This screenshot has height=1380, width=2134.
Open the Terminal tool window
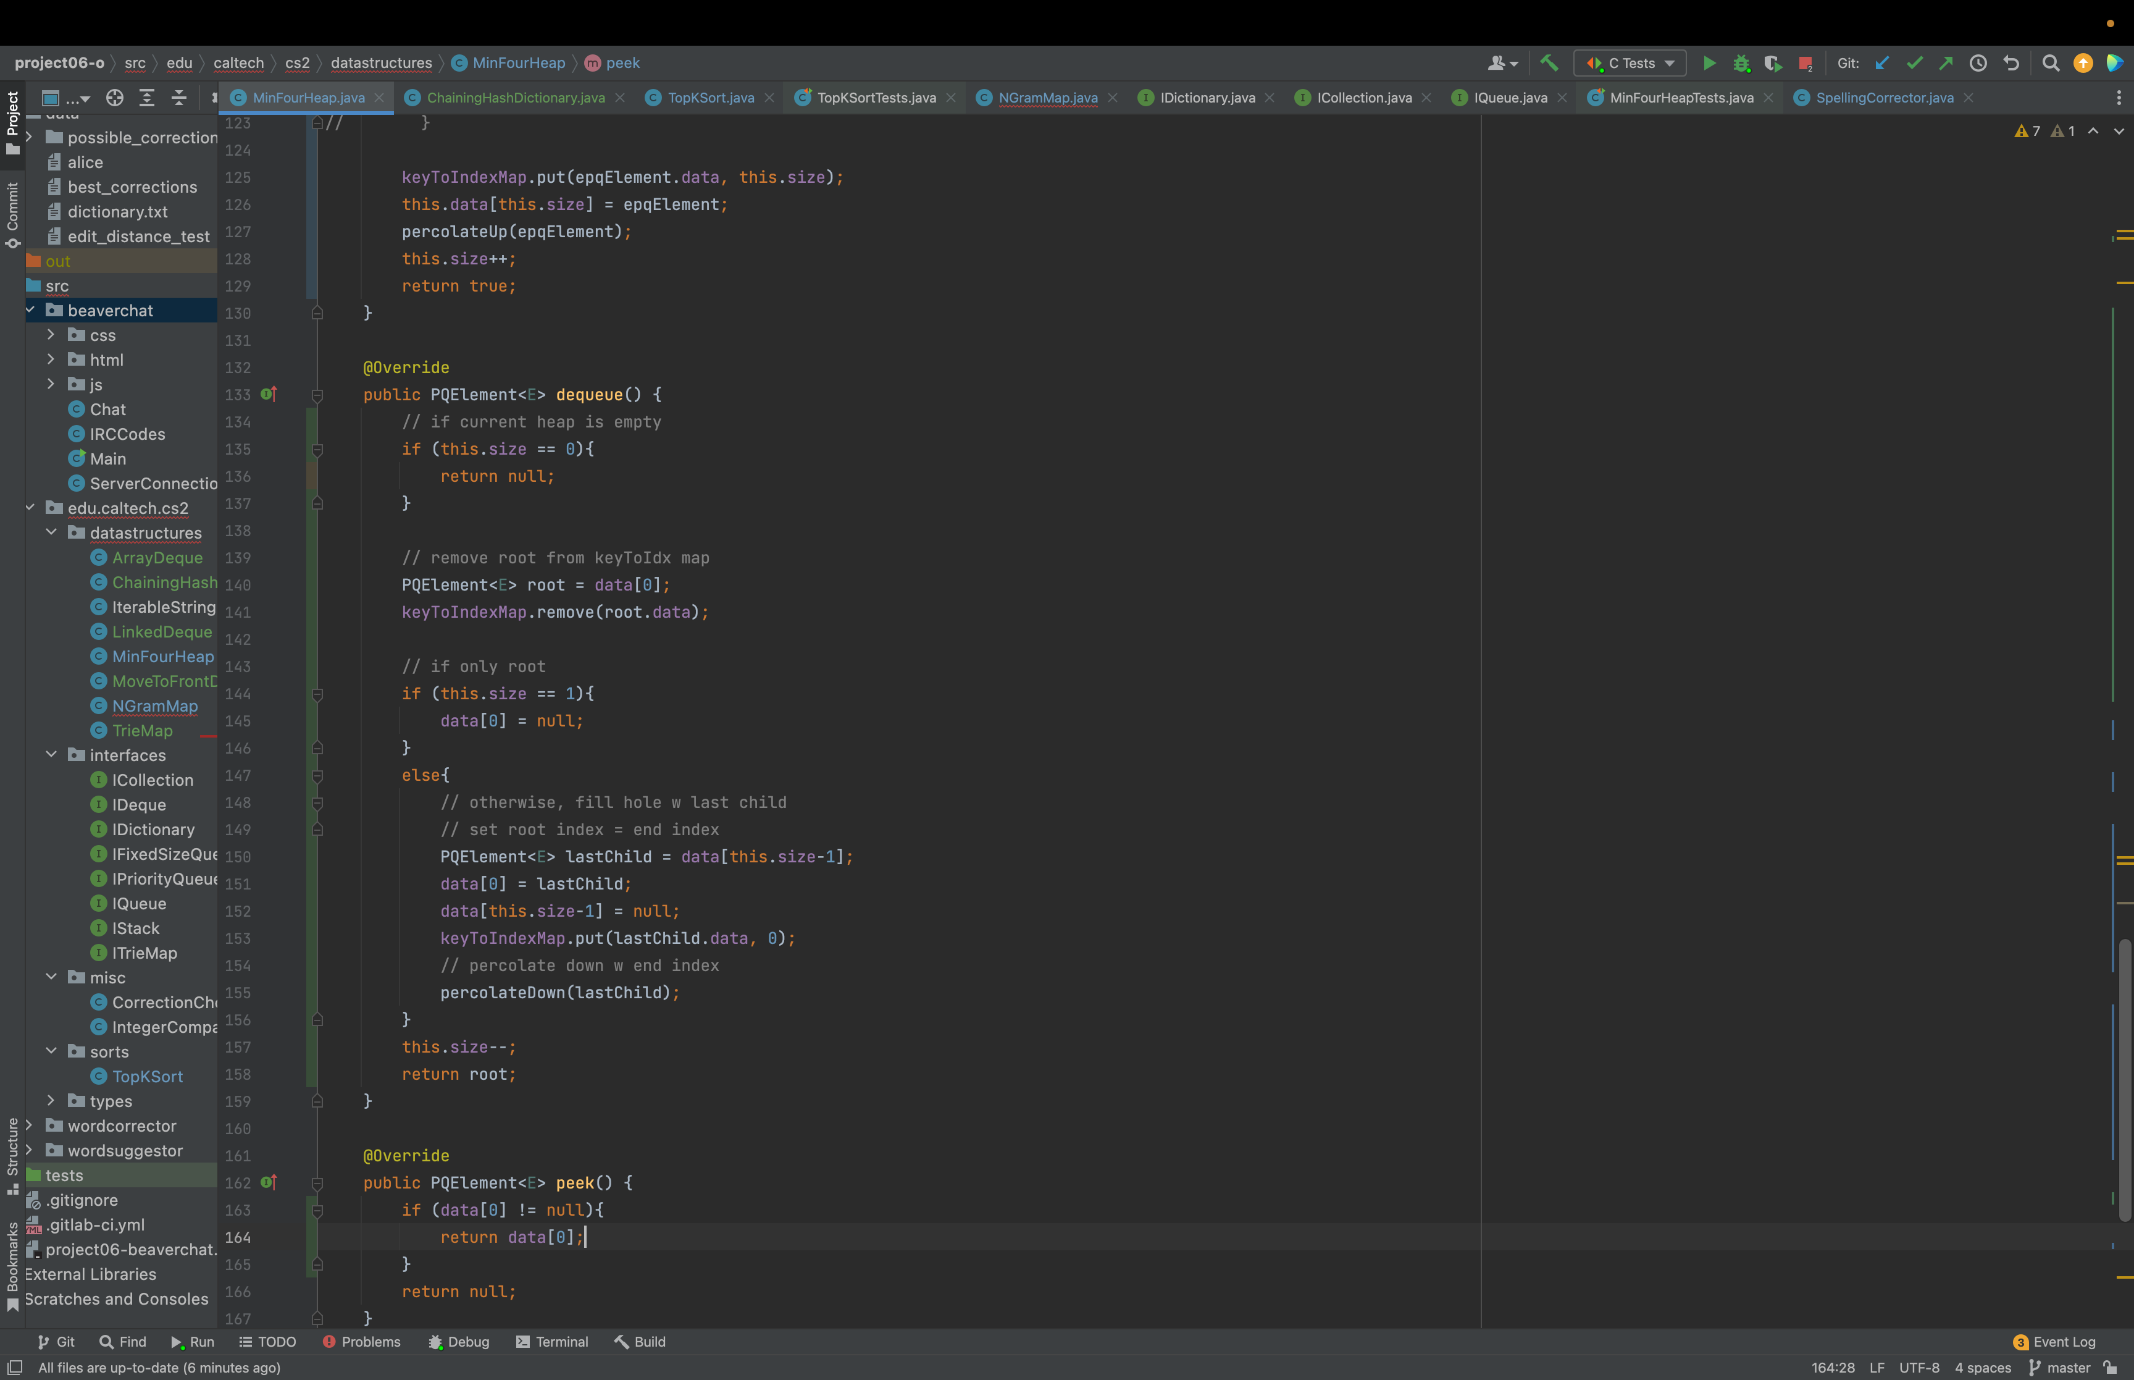coord(551,1342)
